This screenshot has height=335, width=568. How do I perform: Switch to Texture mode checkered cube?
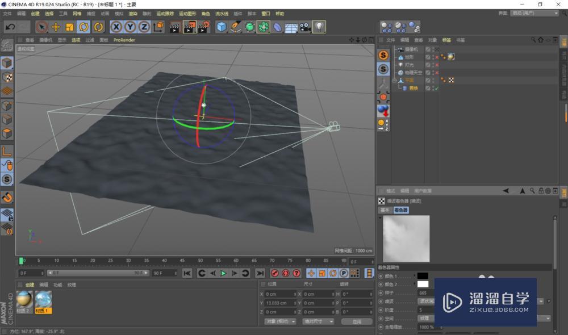pyautogui.click(x=7, y=77)
